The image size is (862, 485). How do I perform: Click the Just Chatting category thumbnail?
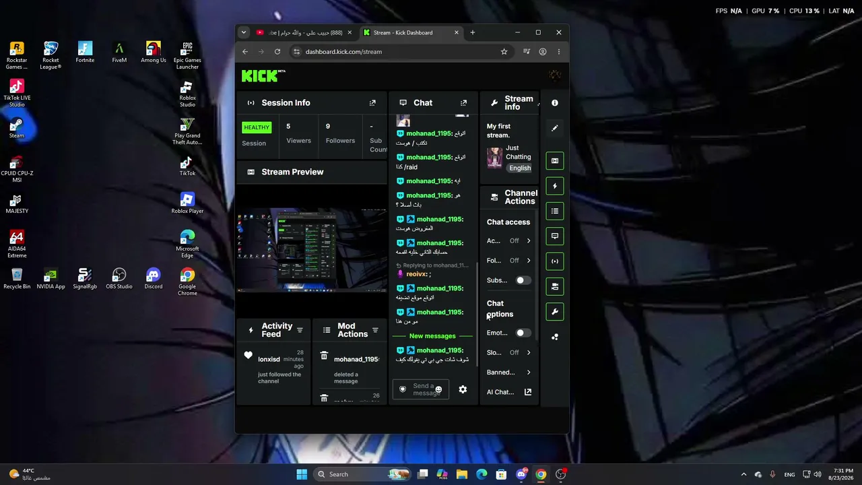tap(494, 158)
